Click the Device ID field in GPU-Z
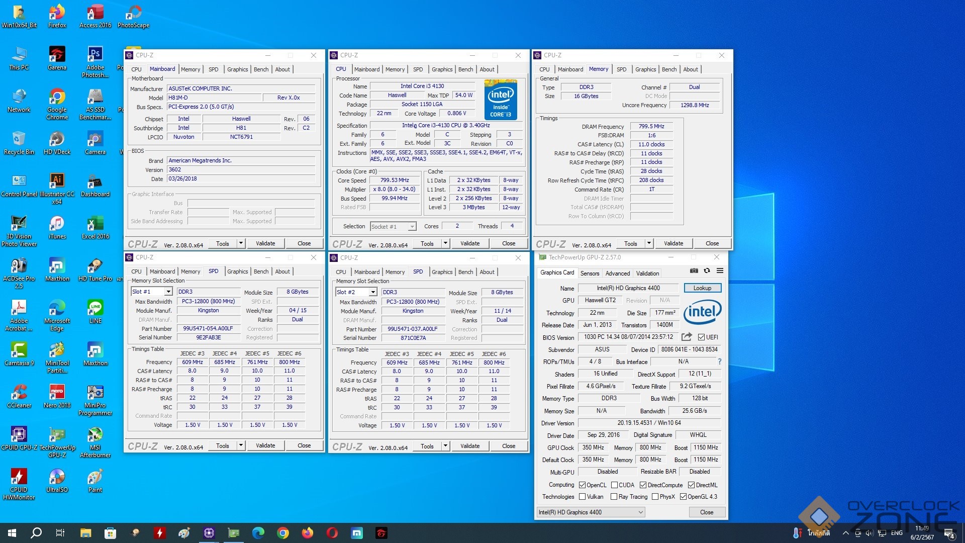Image resolution: width=965 pixels, height=543 pixels. (689, 349)
